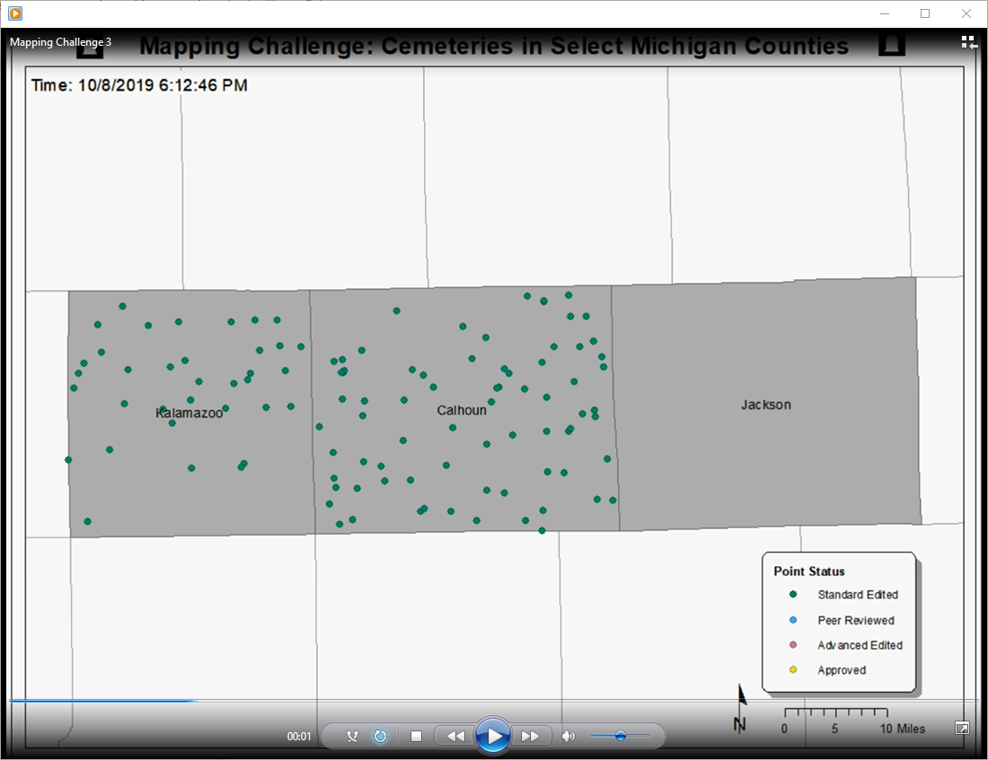Screen dimensions: 988x760
Task: Click the shuffle playback icon
Action: tap(350, 735)
